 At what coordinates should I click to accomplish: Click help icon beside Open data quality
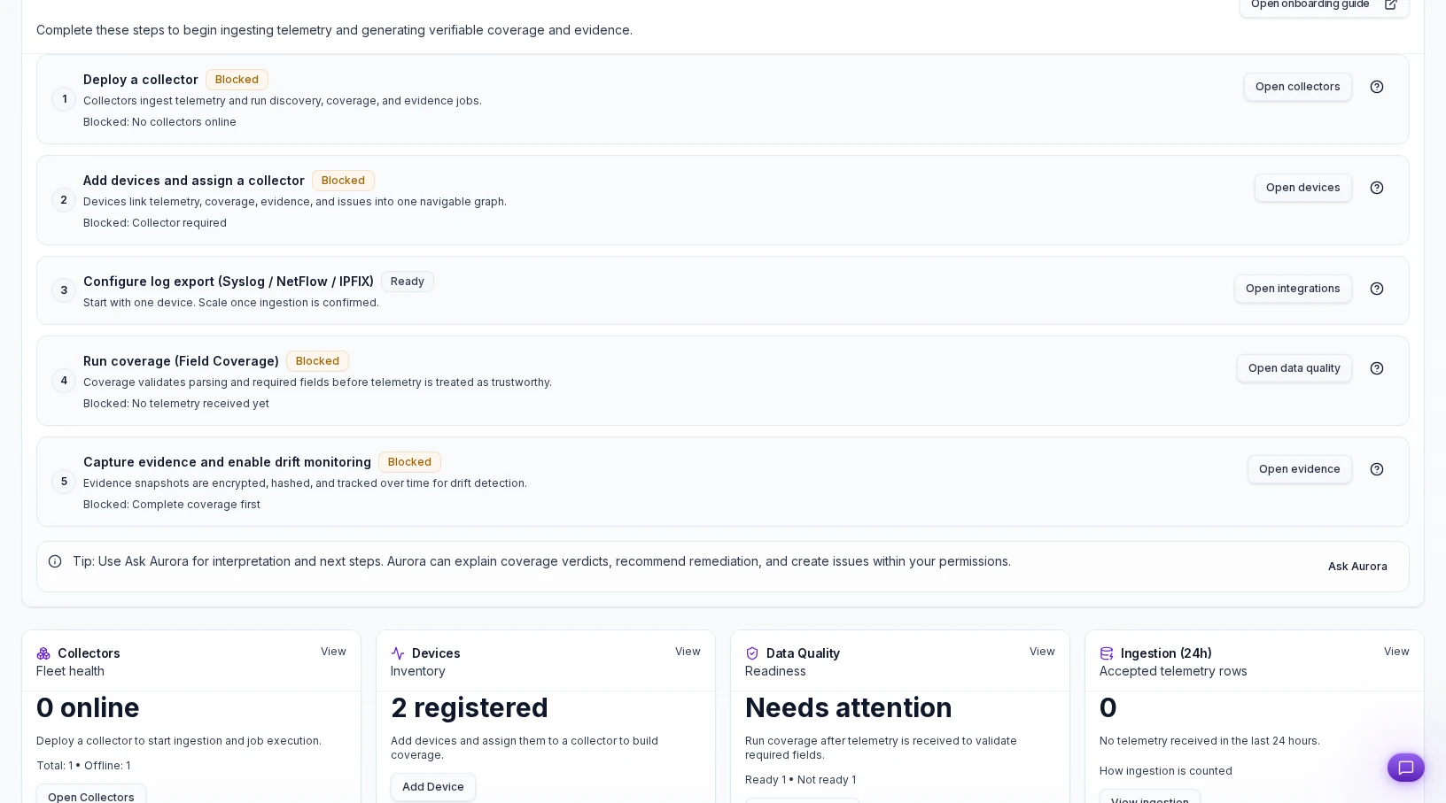click(x=1376, y=368)
